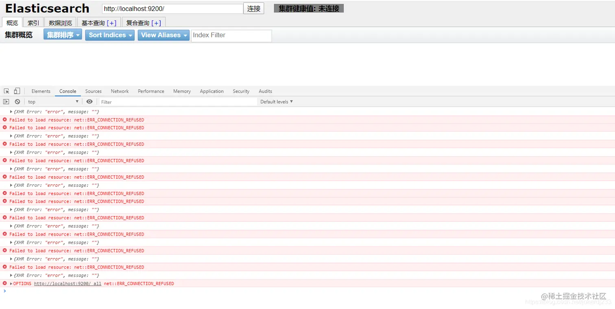Screen dimensions: 615x309
Task: Switch to the 复合查询 tab
Action: click(137, 23)
